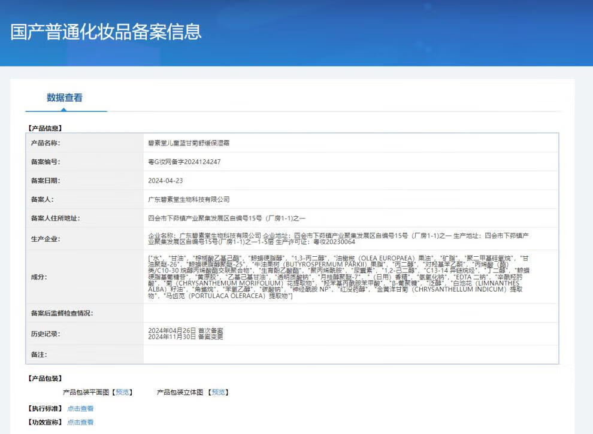Click 预览 link for 产品包装平面图
The width and height of the screenshot is (593, 434).
tap(122, 392)
